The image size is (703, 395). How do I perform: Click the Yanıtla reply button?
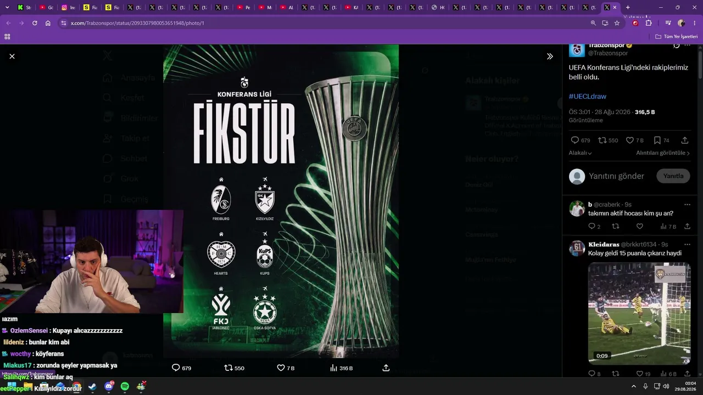click(x=673, y=176)
